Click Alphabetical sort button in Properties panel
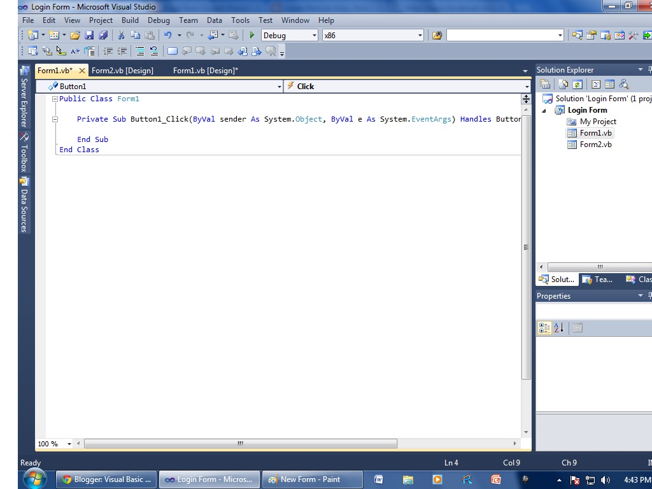This screenshot has width=652, height=489. [x=559, y=328]
